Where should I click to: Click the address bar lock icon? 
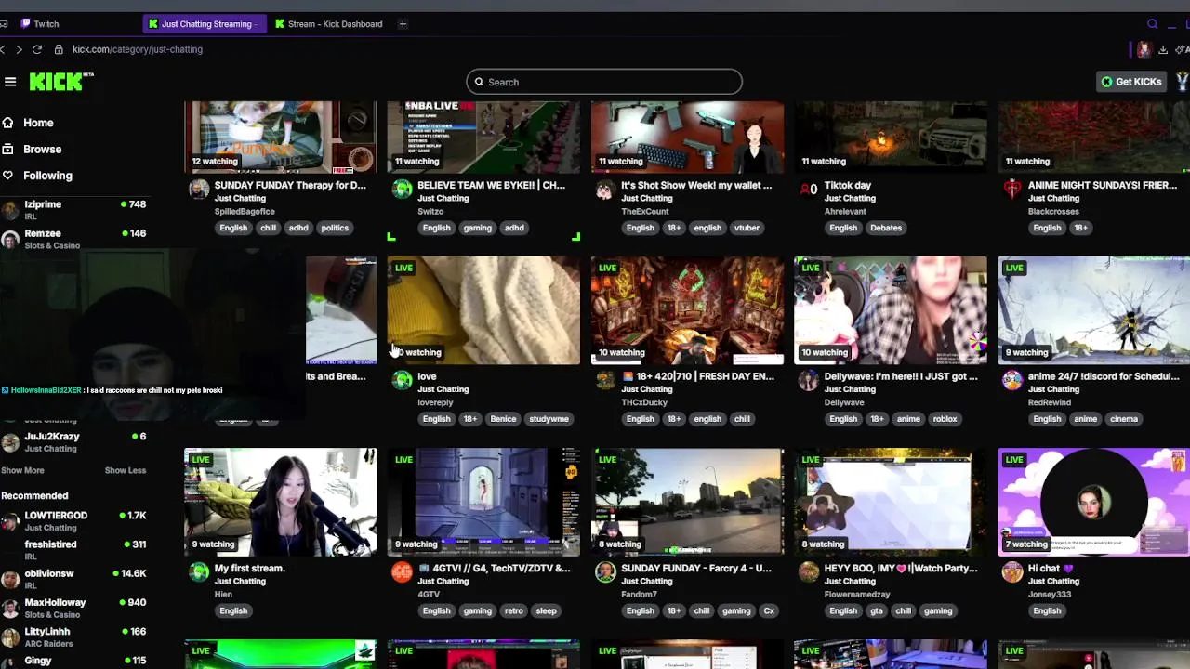59,49
